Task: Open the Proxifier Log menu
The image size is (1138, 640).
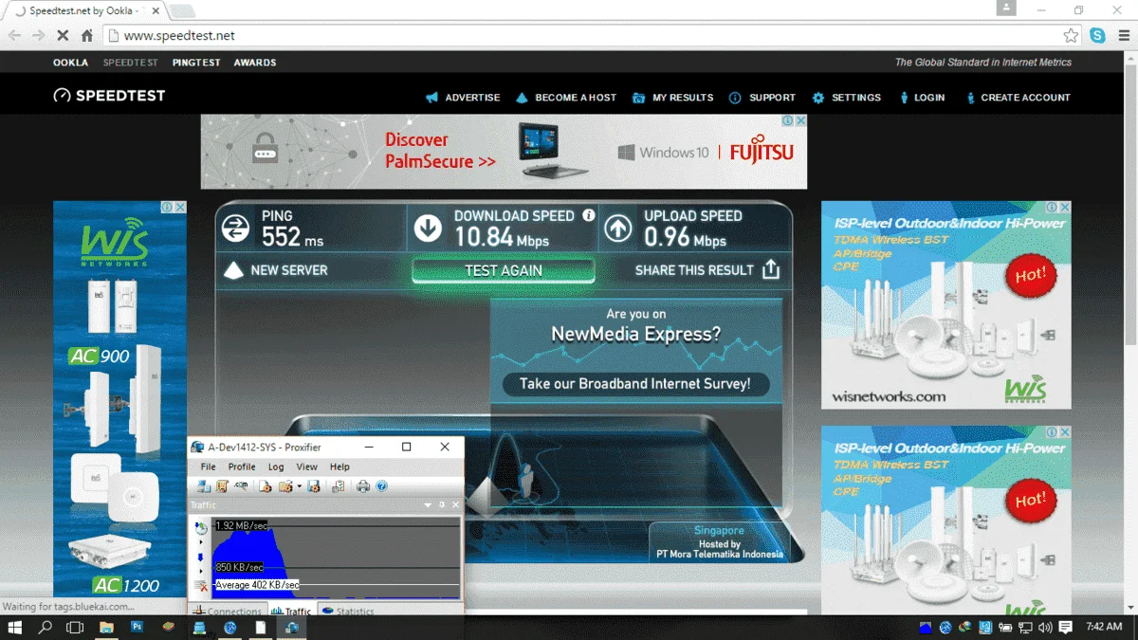Action: click(x=276, y=466)
